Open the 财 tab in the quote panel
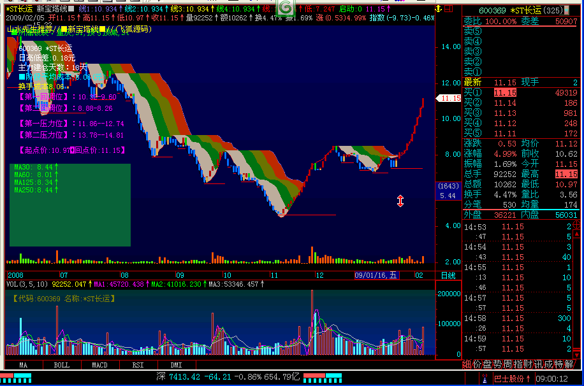This screenshot has width=584, height=386. 527,364
